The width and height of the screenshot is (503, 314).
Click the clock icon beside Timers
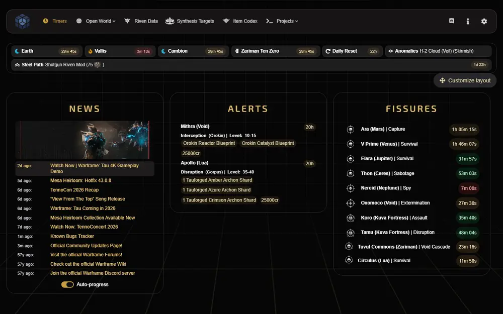click(46, 21)
